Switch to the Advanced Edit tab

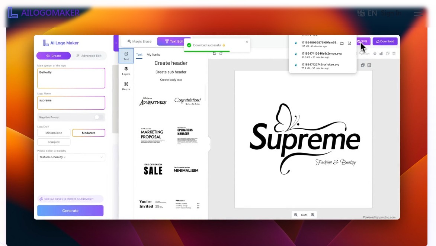(89, 56)
